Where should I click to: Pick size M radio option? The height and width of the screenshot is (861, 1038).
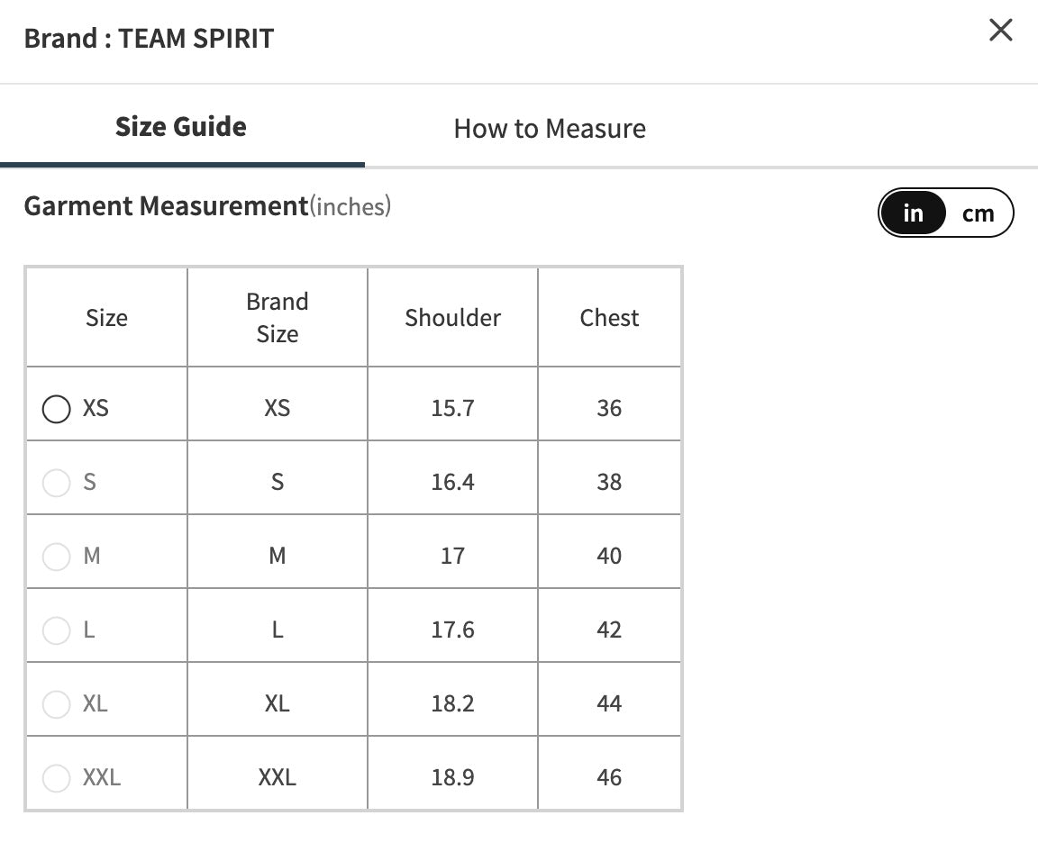[x=56, y=557]
